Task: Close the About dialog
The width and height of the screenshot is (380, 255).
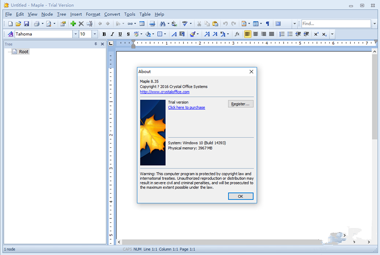Action: coord(251,72)
